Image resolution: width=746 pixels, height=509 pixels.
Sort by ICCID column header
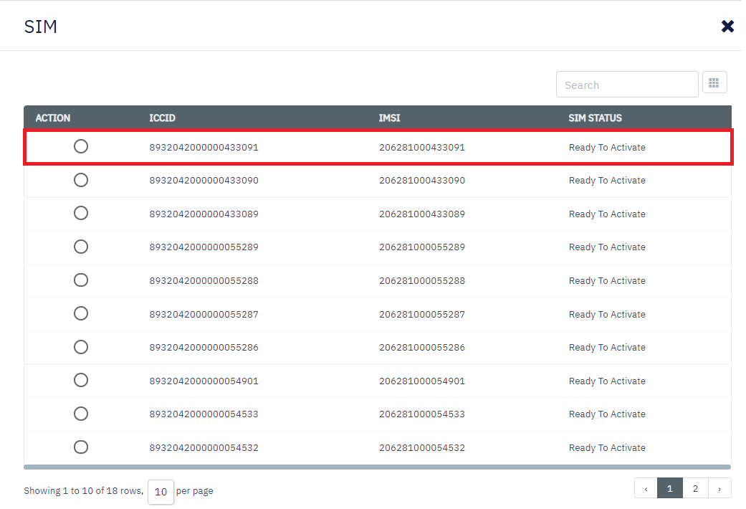click(x=163, y=118)
